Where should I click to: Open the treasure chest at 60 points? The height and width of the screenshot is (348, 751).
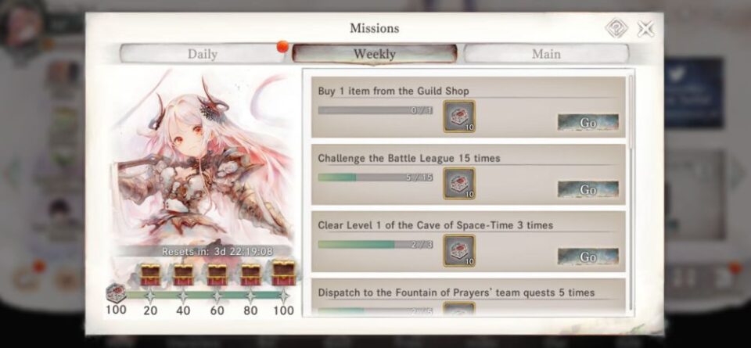[217, 274]
